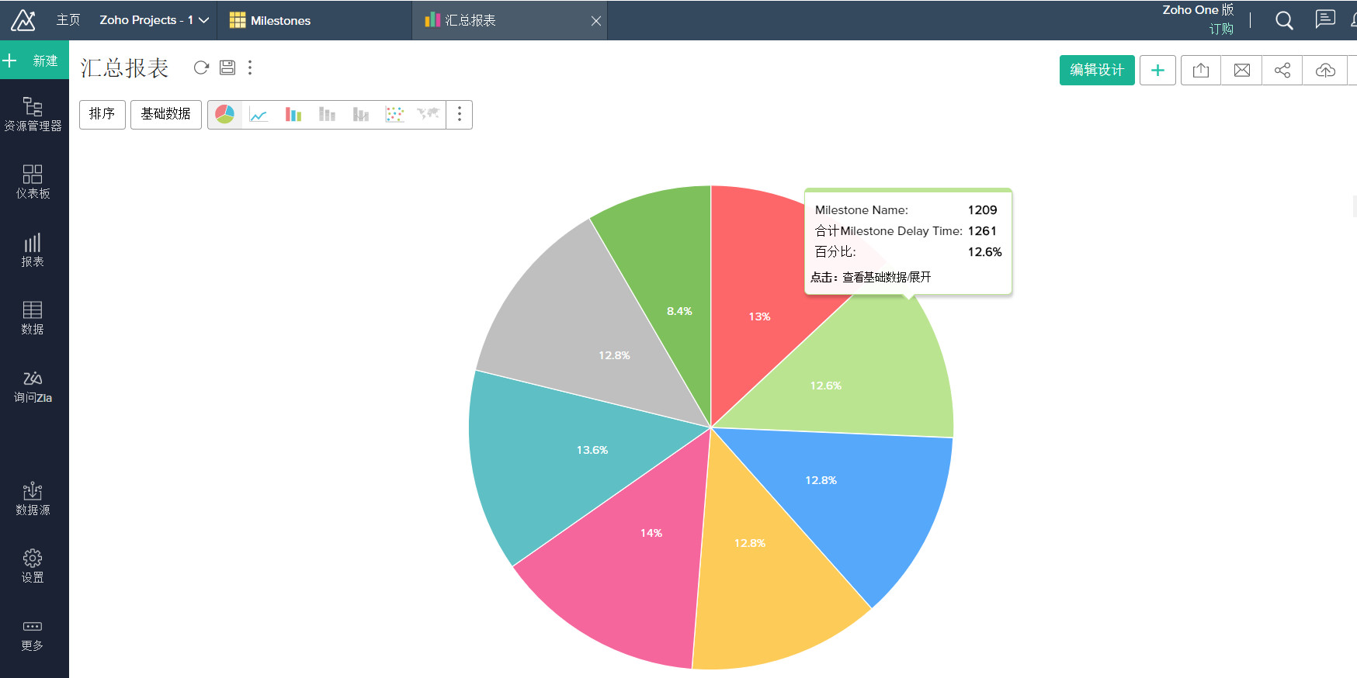Refresh the 汇总报表 report
Image resolution: width=1357 pixels, height=678 pixels.
pyautogui.click(x=201, y=67)
